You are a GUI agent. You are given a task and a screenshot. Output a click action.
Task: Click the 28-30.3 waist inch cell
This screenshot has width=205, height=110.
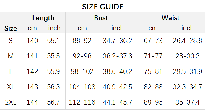point(187,56)
